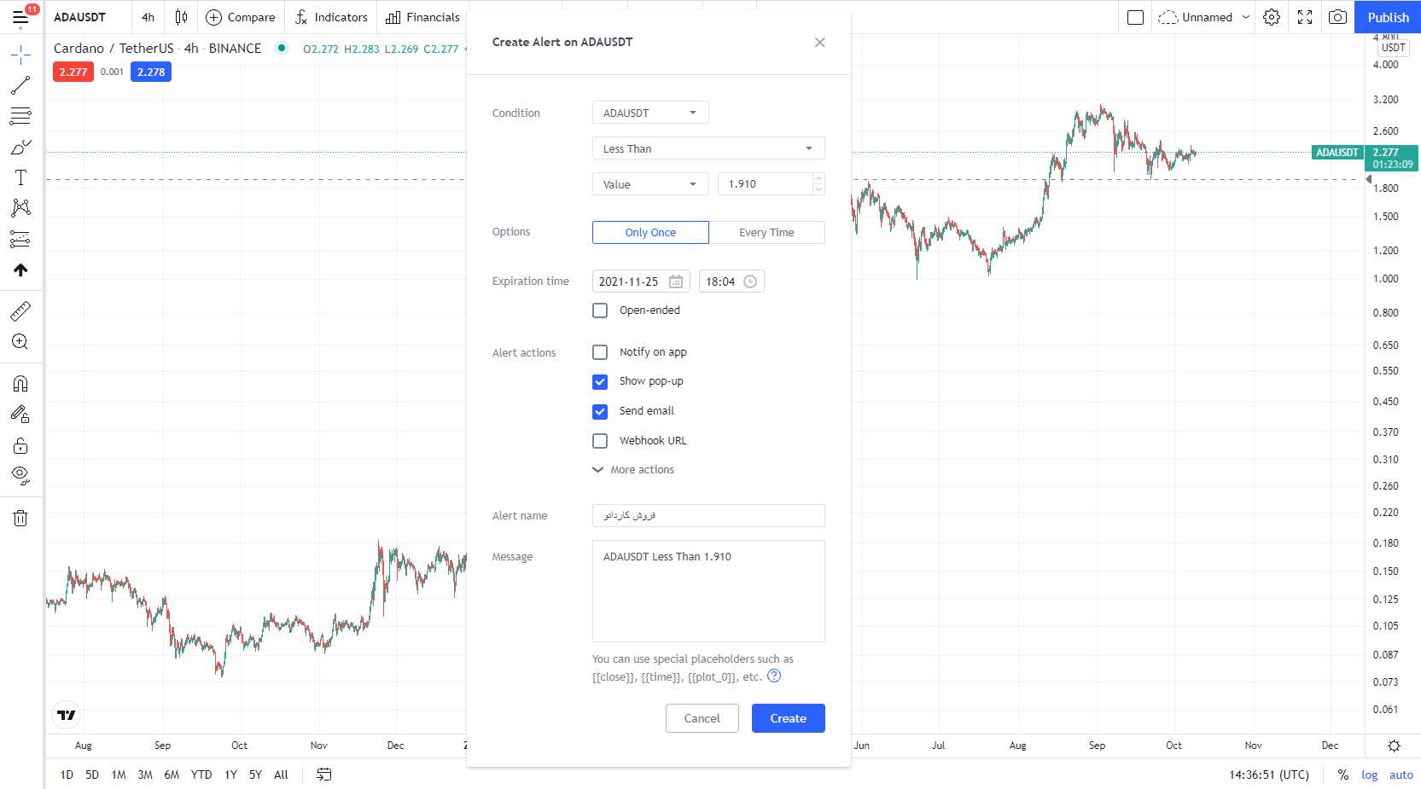Open the Less Than operator dropdown
1421x789 pixels.
tap(708, 148)
